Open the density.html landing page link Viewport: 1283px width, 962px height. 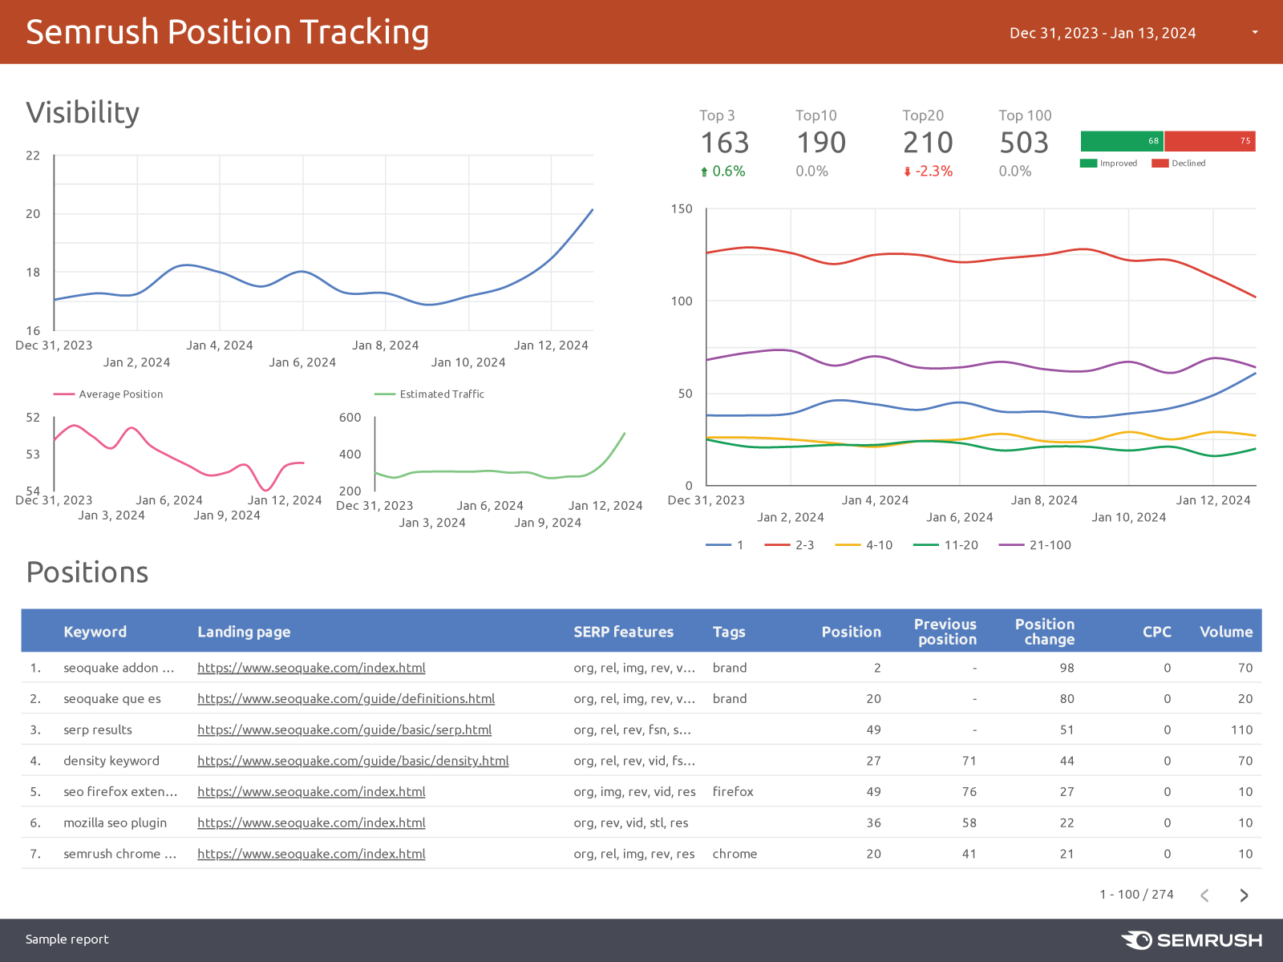click(353, 761)
